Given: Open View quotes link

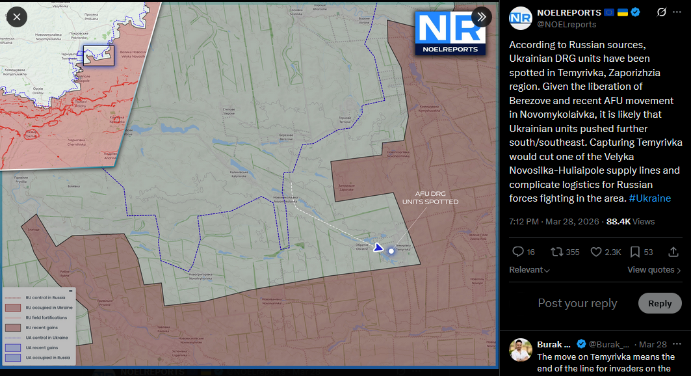Looking at the screenshot, I should tap(654, 270).
